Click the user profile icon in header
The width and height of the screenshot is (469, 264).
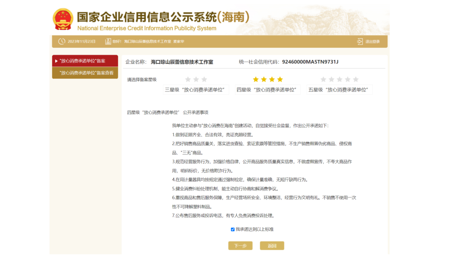click(x=108, y=41)
